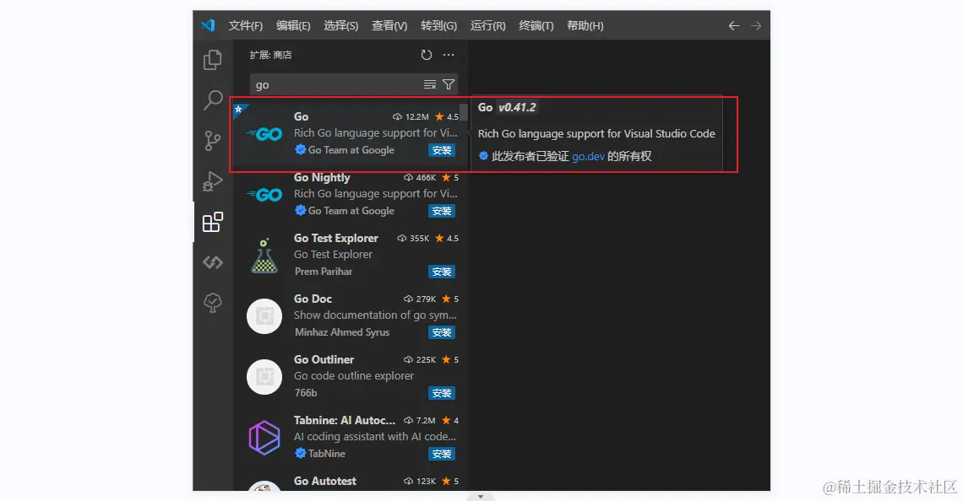963x501 pixels.
Task: Open the 查看(V) menu
Action: tap(389, 26)
